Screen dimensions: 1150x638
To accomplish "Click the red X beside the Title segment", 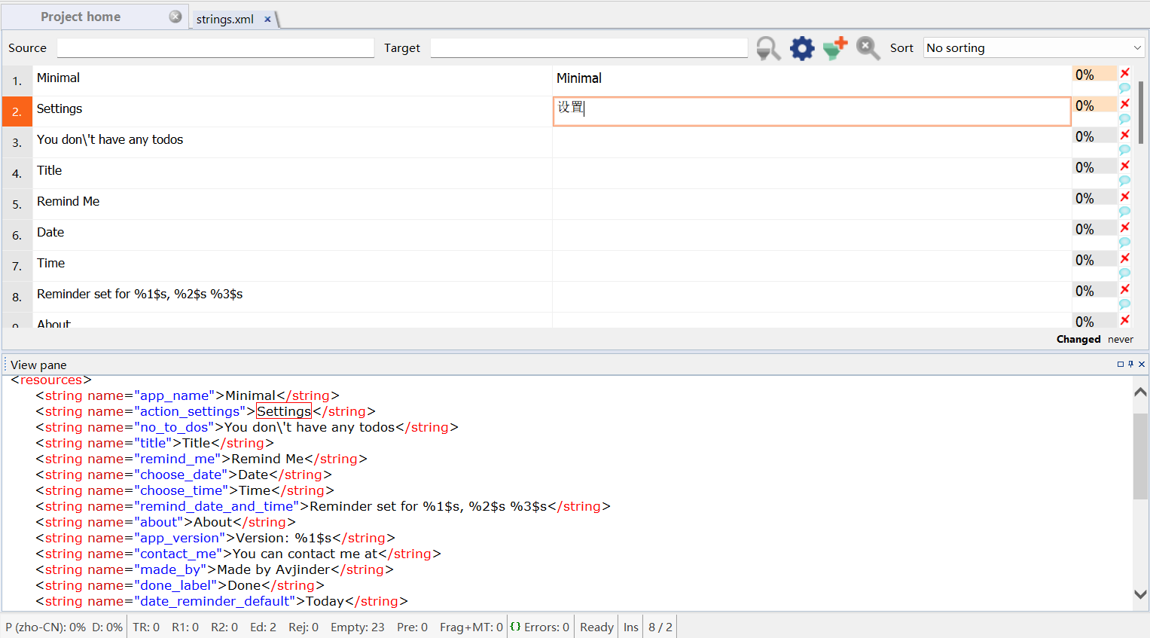I will point(1125,166).
